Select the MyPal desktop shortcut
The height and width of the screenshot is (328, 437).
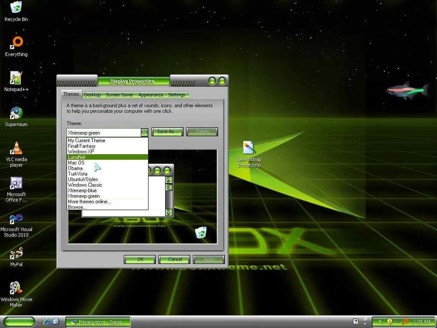coord(16,257)
